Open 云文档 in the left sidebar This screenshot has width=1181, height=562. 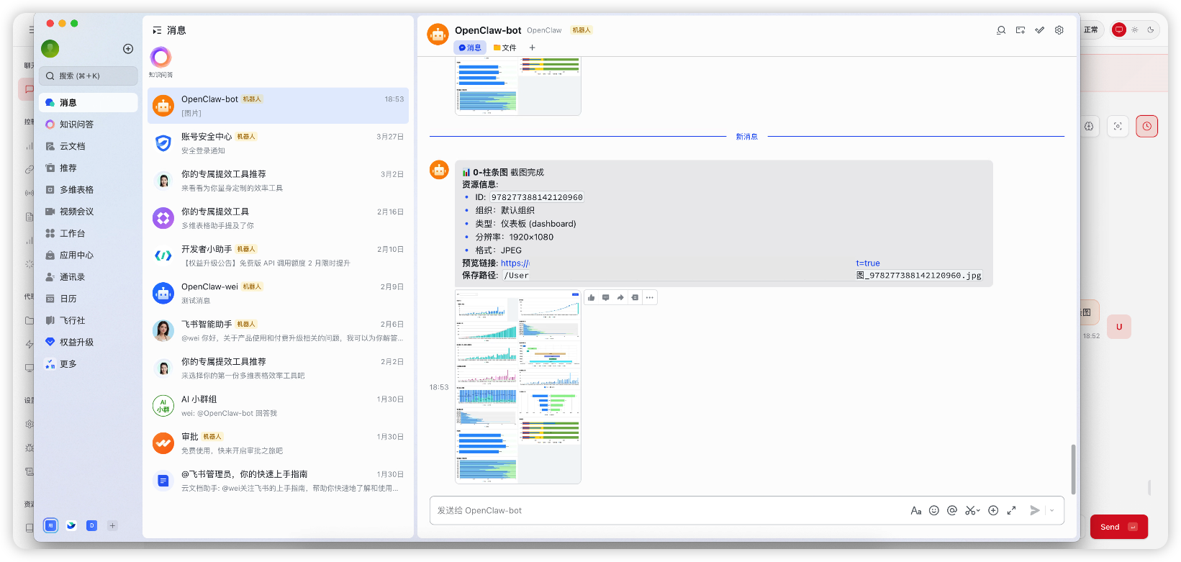pos(72,146)
